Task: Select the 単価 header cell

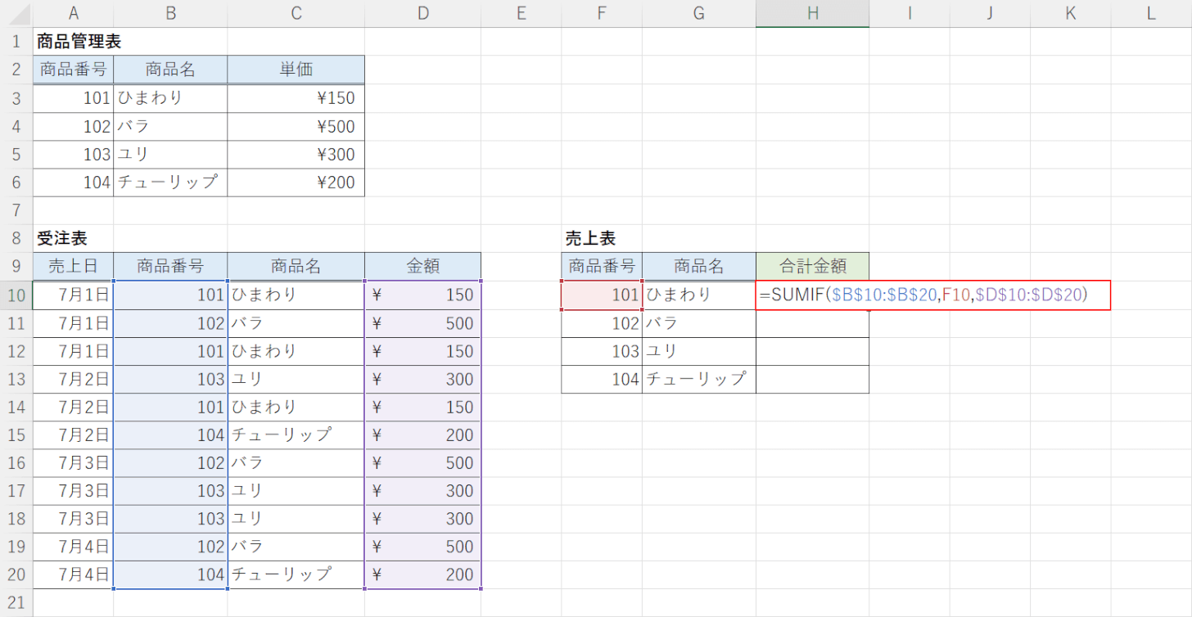Action: pyautogui.click(x=296, y=69)
